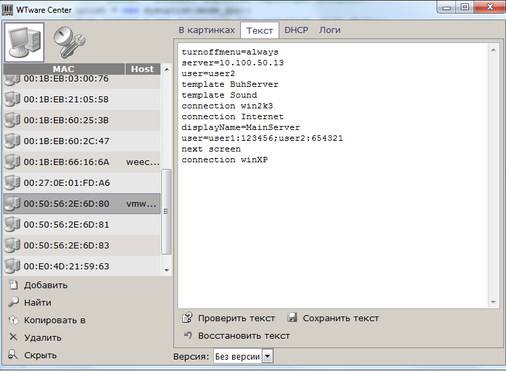The height and width of the screenshot is (371, 506).
Task: Click the line connection winXP
Action: tap(225, 160)
